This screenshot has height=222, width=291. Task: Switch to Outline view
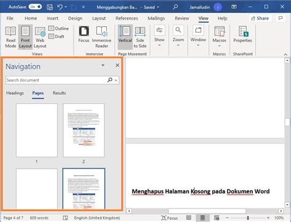[59, 28]
